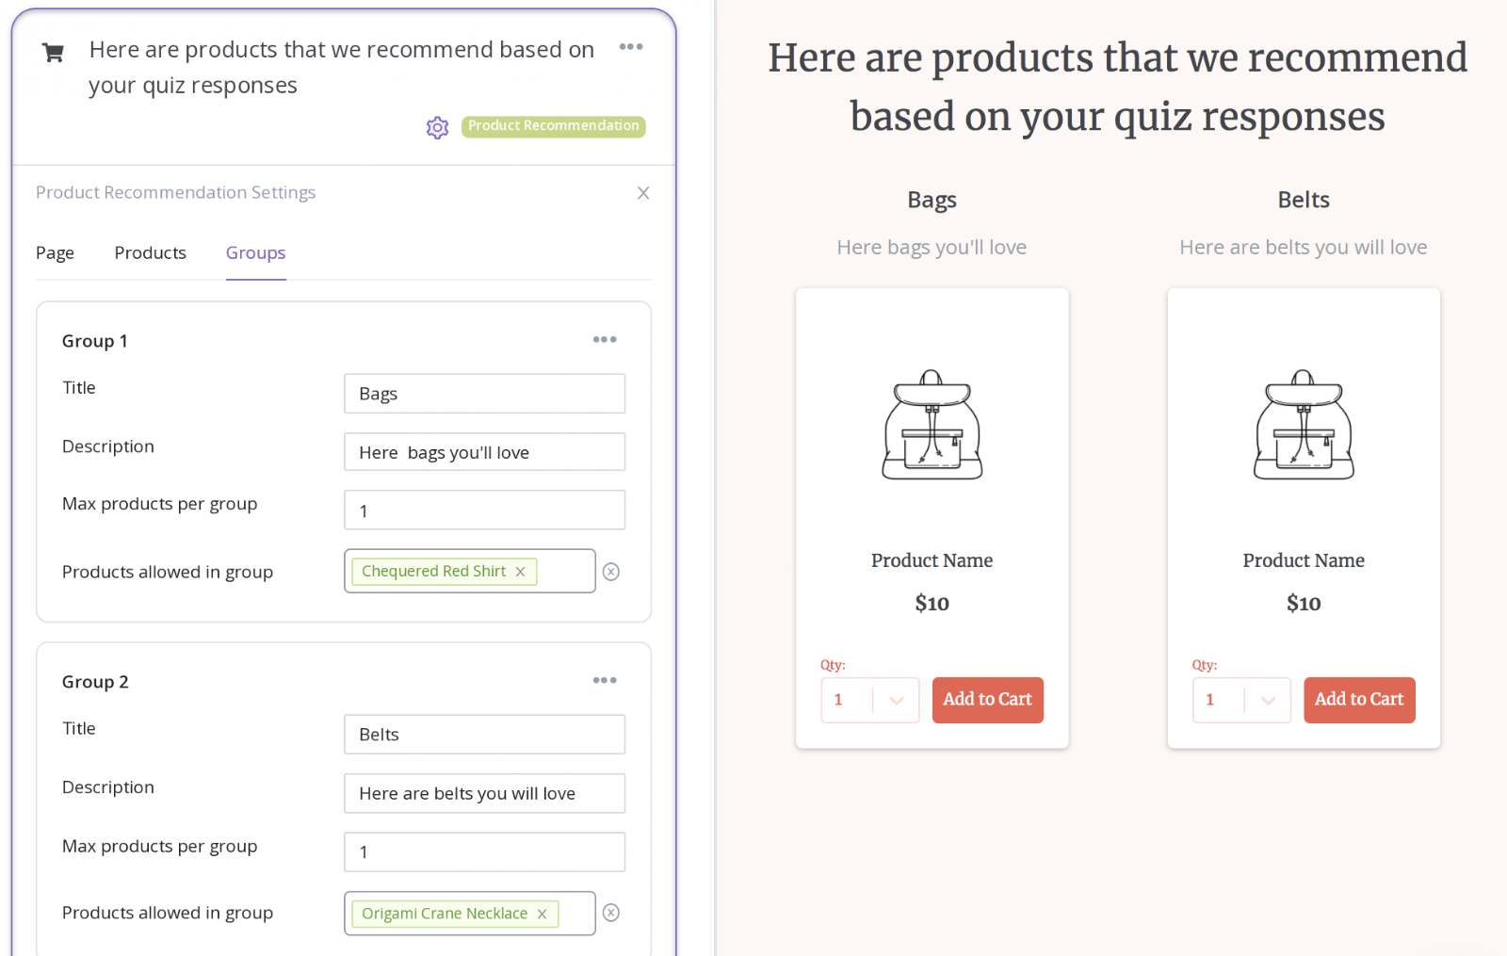Image resolution: width=1507 pixels, height=956 pixels.
Task: Expand quantity dropdown on the Bags product card
Action: 896,700
